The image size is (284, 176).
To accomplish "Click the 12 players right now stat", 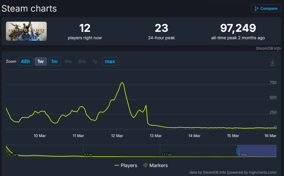I will tap(85, 32).
